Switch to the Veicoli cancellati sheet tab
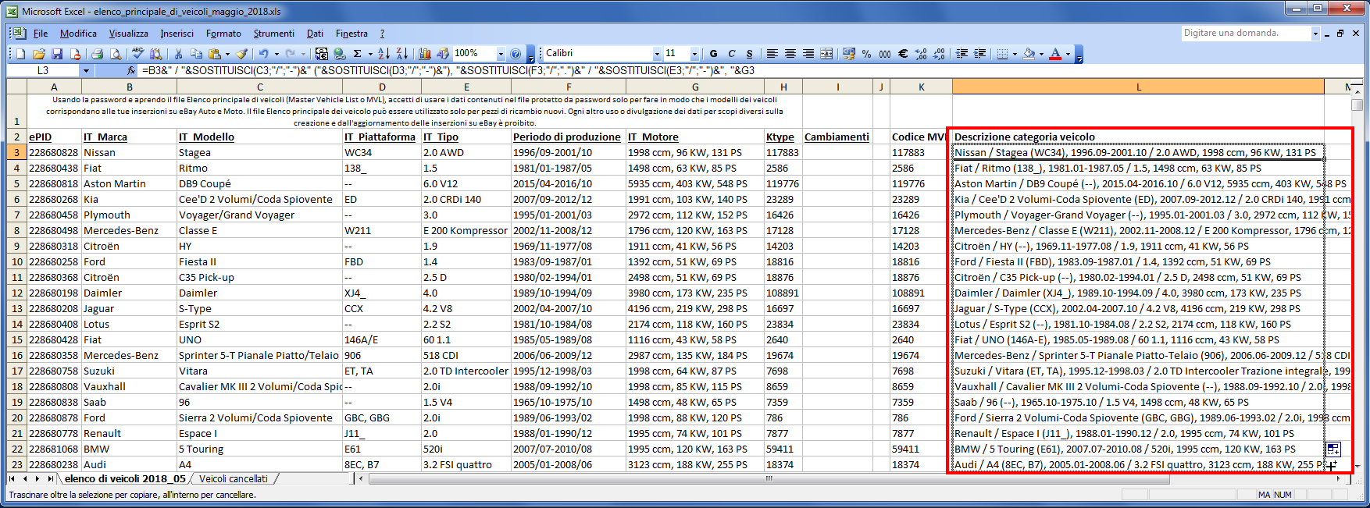The width and height of the screenshot is (1370, 508). pos(233,478)
